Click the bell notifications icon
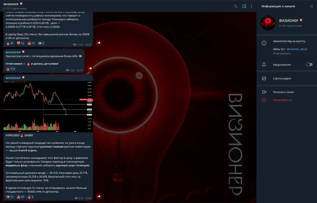The image size is (317, 203). pos(264,65)
